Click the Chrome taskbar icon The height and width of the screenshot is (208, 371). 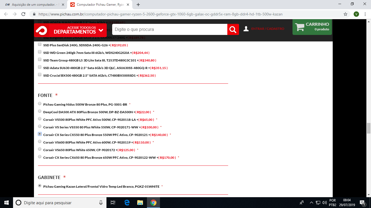pyautogui.click(x=153, y=203)
